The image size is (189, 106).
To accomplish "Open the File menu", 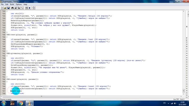I will pyautogui.click(x=2, y=4).
